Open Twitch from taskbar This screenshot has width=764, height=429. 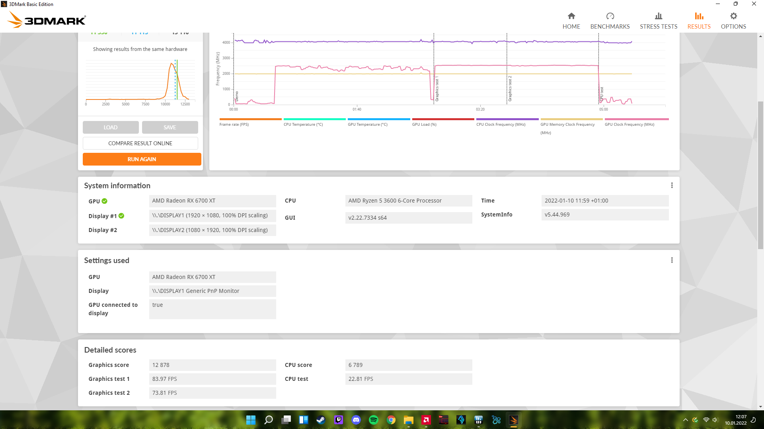[x=339, y=420]
